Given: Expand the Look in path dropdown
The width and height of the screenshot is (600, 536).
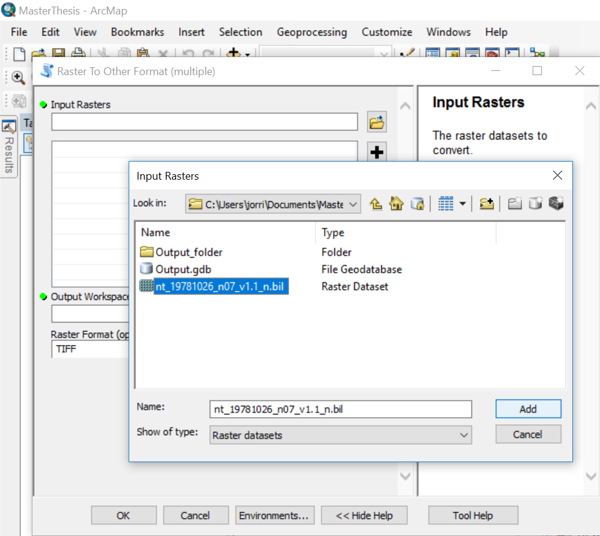Looking at the screenshot, I should [x=353, y=204].
